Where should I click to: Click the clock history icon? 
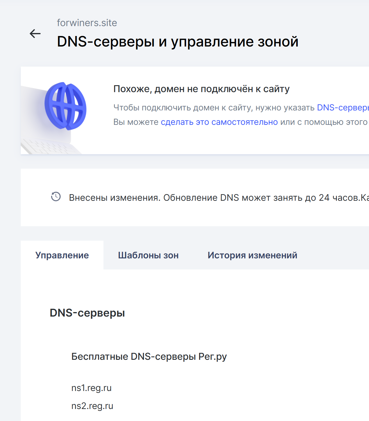56,197
